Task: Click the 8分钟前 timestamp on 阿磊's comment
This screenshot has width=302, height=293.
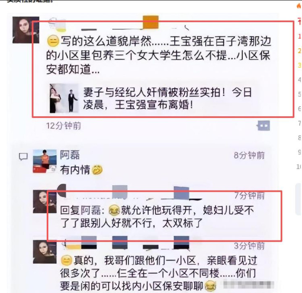Action: coord(249,155)
